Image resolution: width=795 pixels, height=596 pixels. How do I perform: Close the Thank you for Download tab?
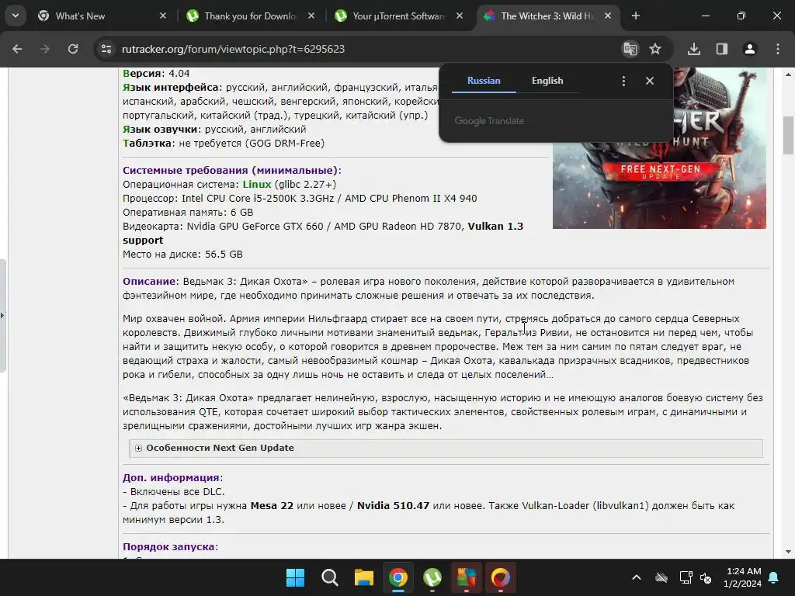311,16
